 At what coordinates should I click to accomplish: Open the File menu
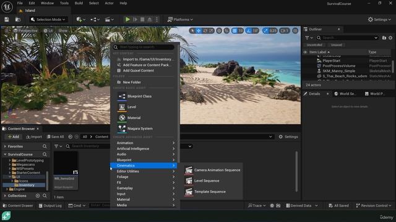coord(20,3)
